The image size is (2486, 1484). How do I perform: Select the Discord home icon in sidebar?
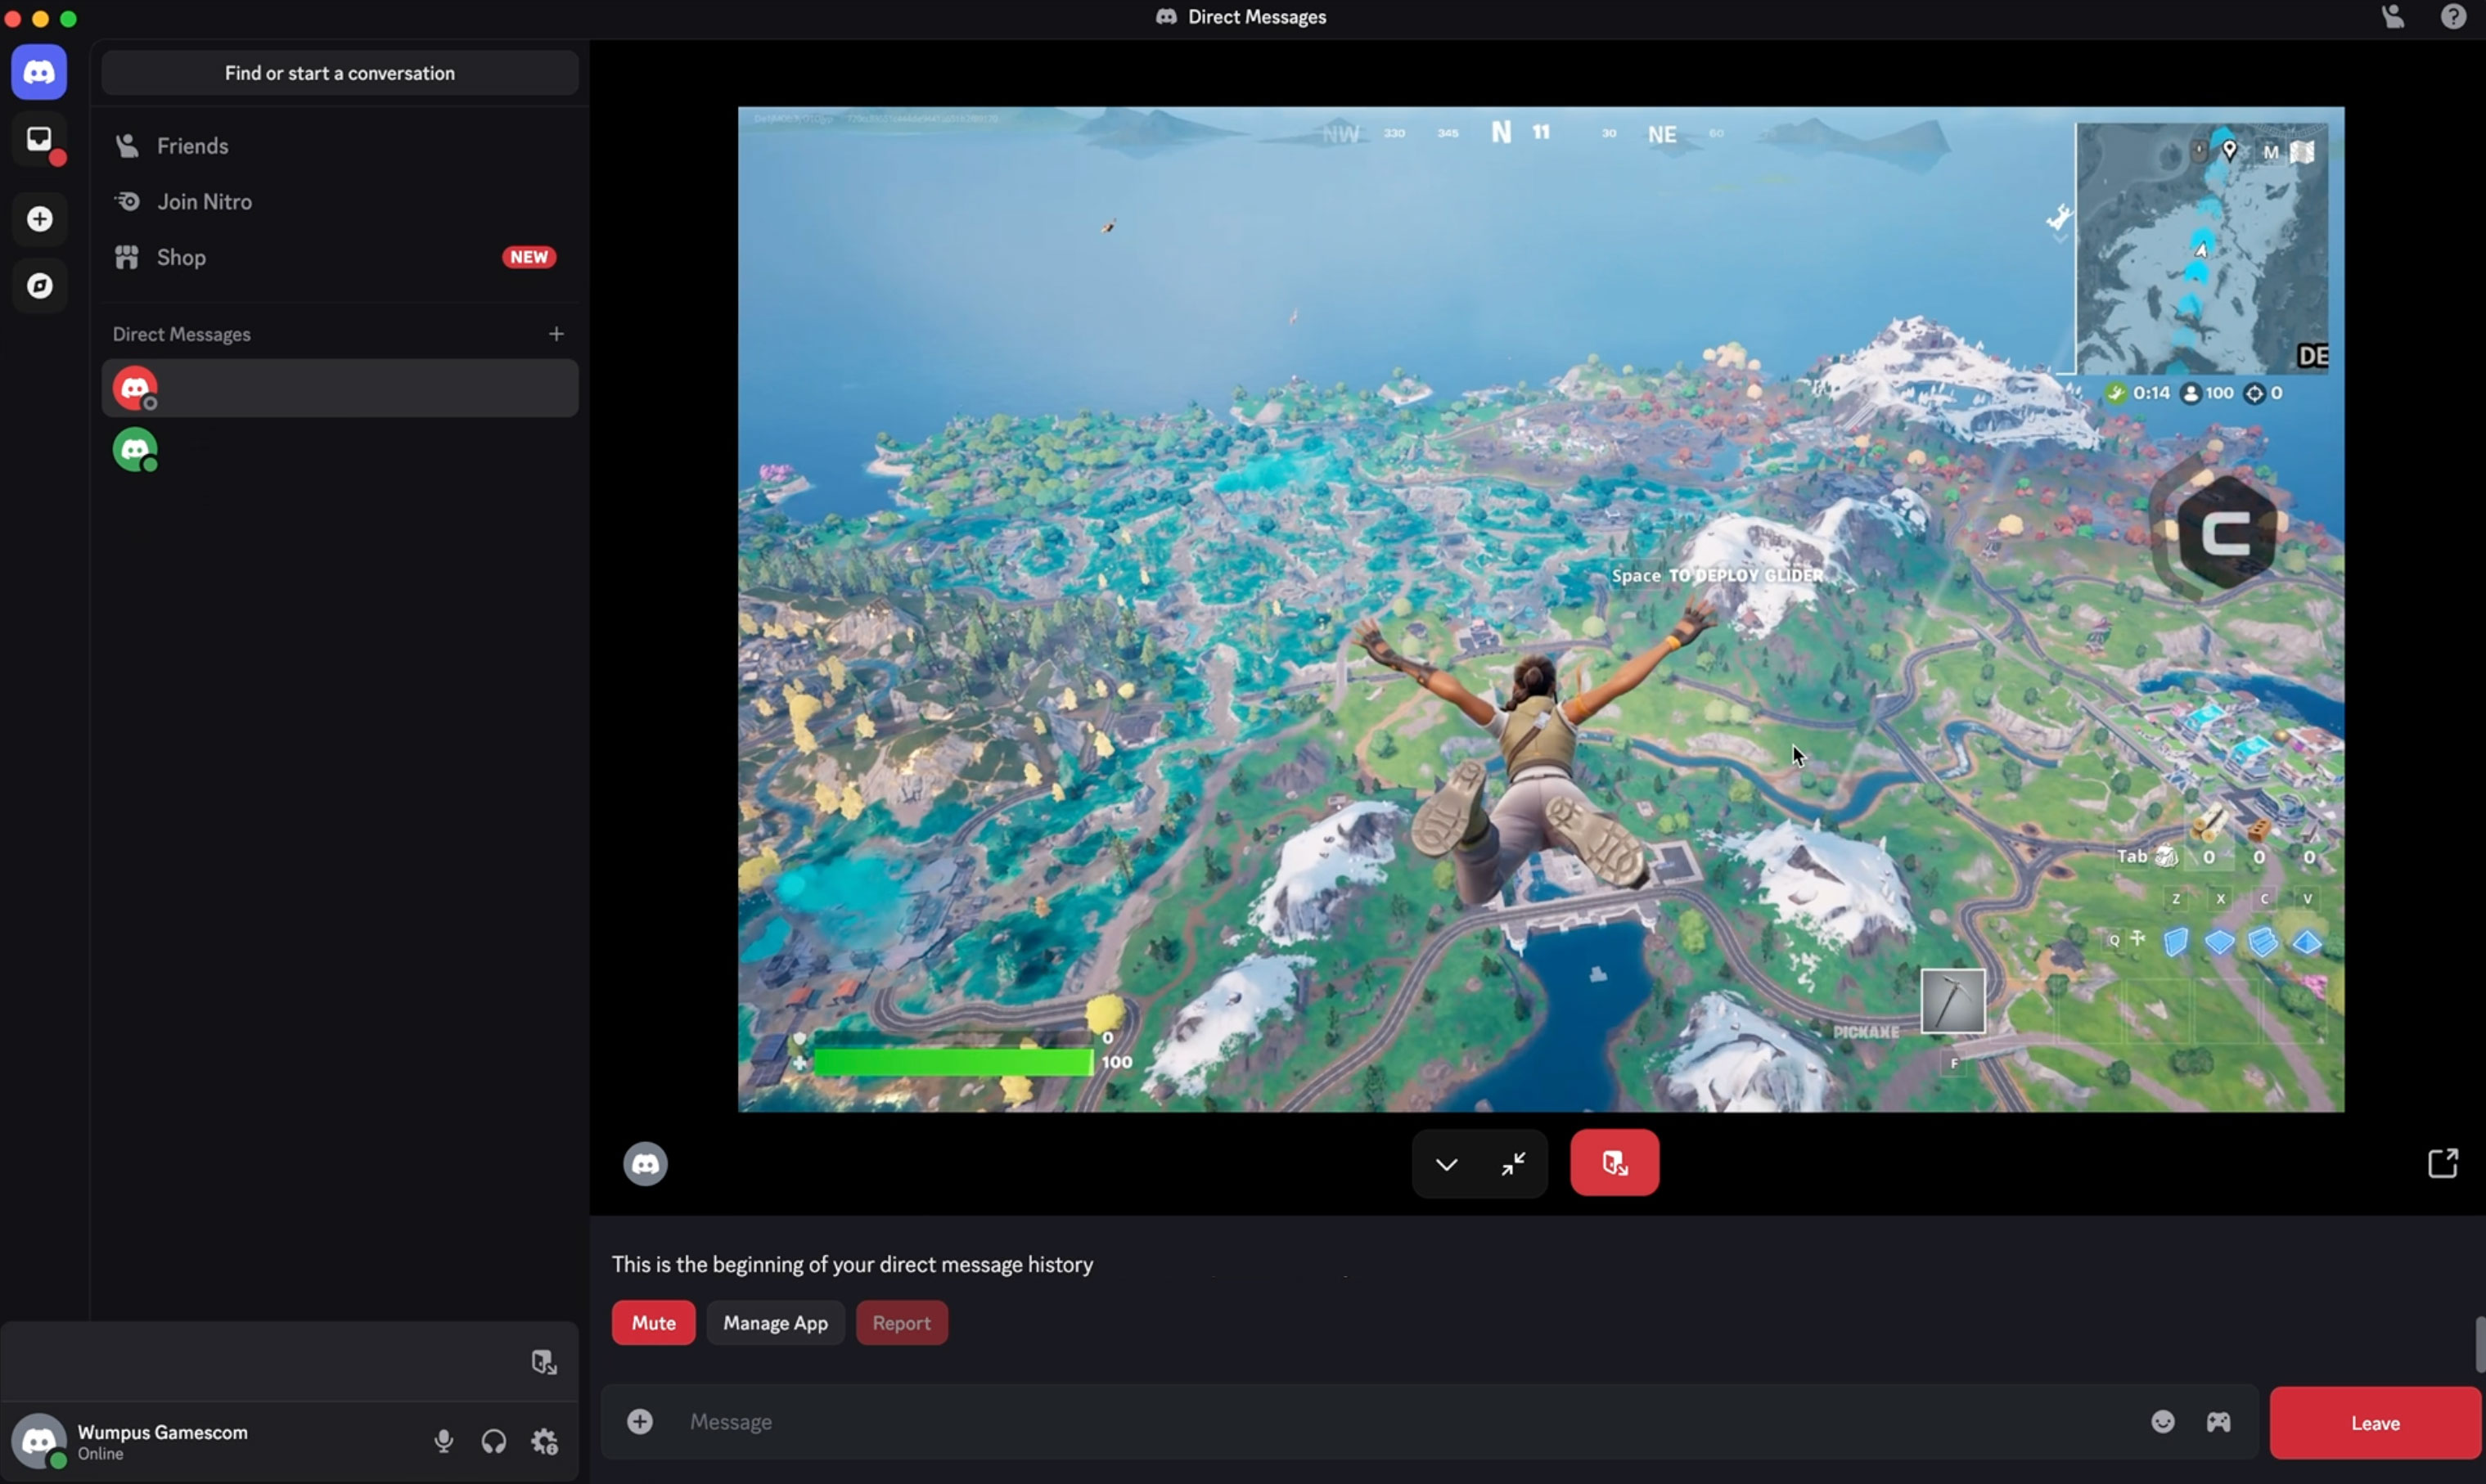point(39,72)
